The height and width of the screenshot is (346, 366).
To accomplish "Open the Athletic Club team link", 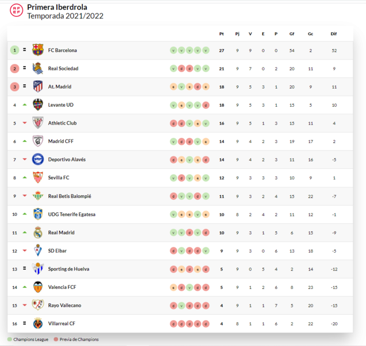I will pyautogui.click(x=62, y=123).
